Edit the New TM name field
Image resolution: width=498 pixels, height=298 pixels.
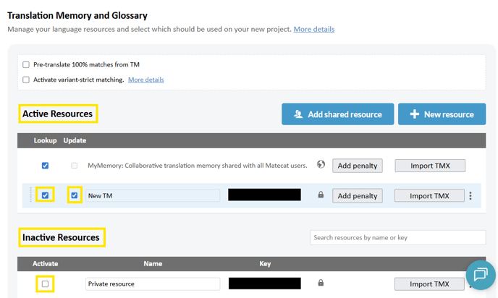click(x=152, y=196)
